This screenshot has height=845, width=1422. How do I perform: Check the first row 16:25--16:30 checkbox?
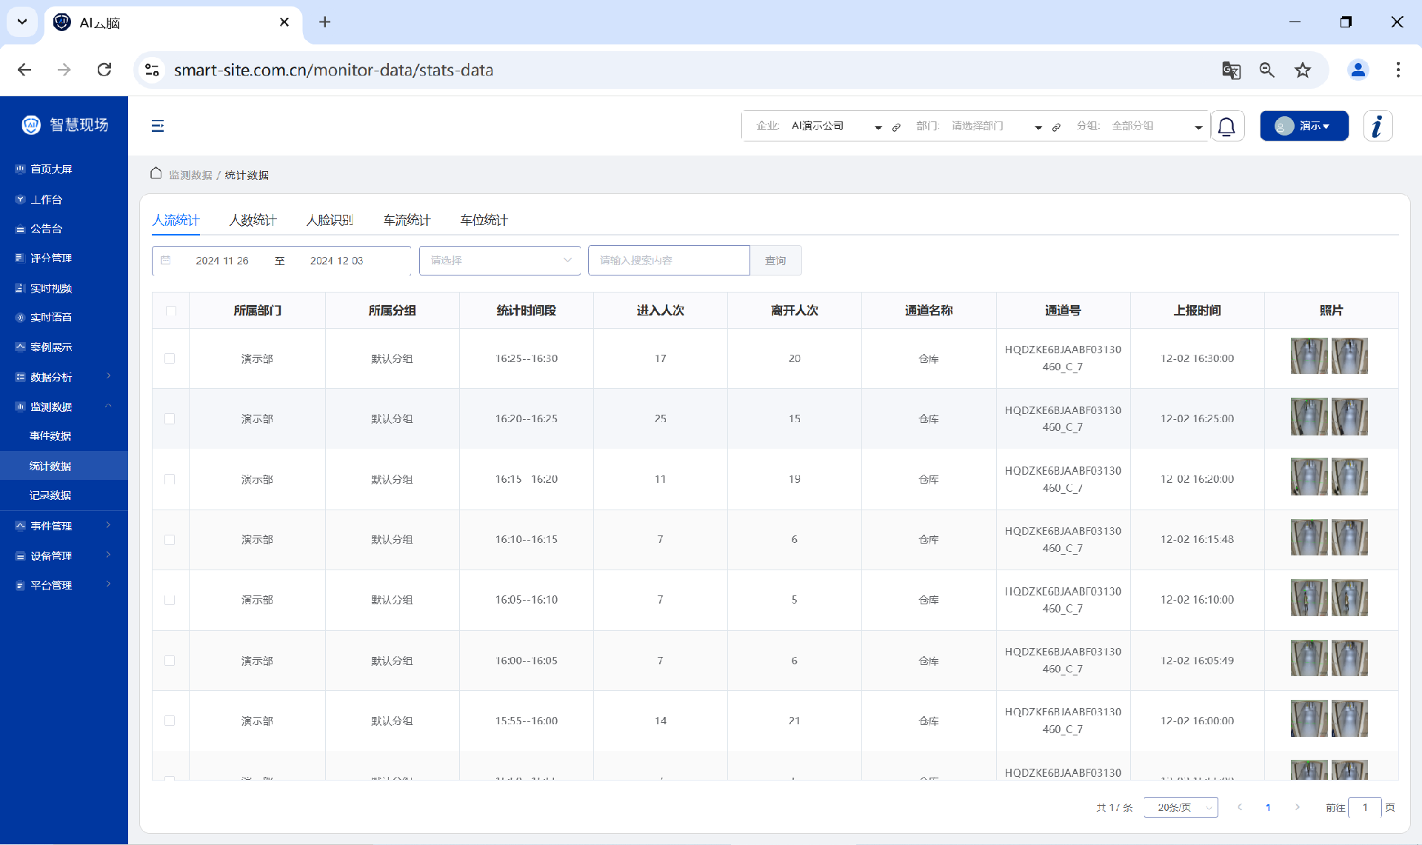pos(170,358)
